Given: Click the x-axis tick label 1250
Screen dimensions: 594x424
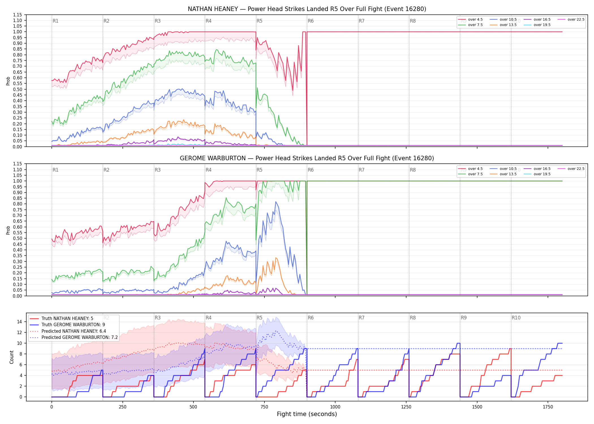Looking at the screenshot, I should click(406, 407).
